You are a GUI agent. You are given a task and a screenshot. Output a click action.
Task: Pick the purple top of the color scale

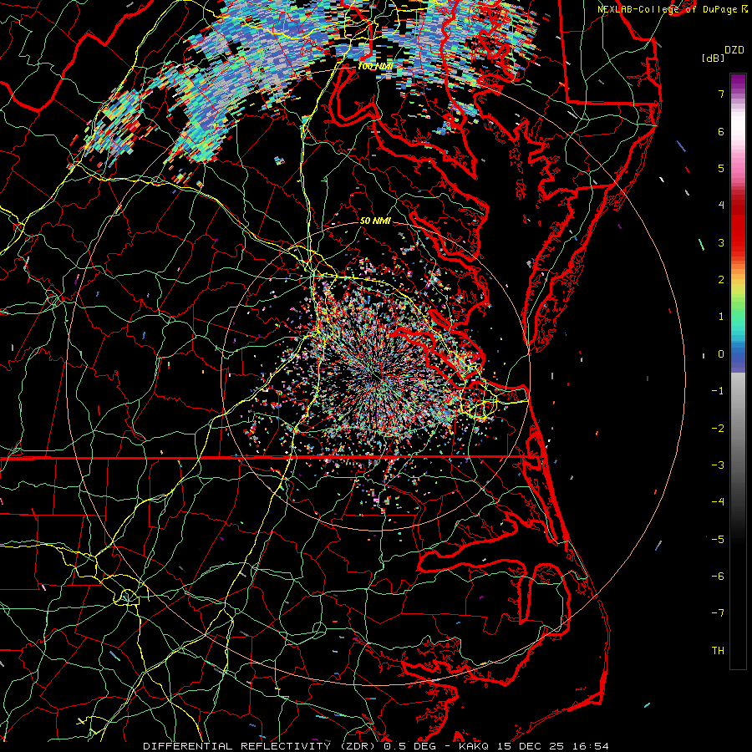click(738, 82)
